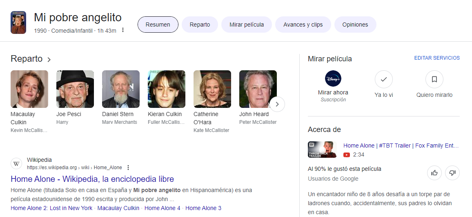Open Home Alone #TBT Trailer link
This screenshot has width=472, height=217.
coord(401,145)
